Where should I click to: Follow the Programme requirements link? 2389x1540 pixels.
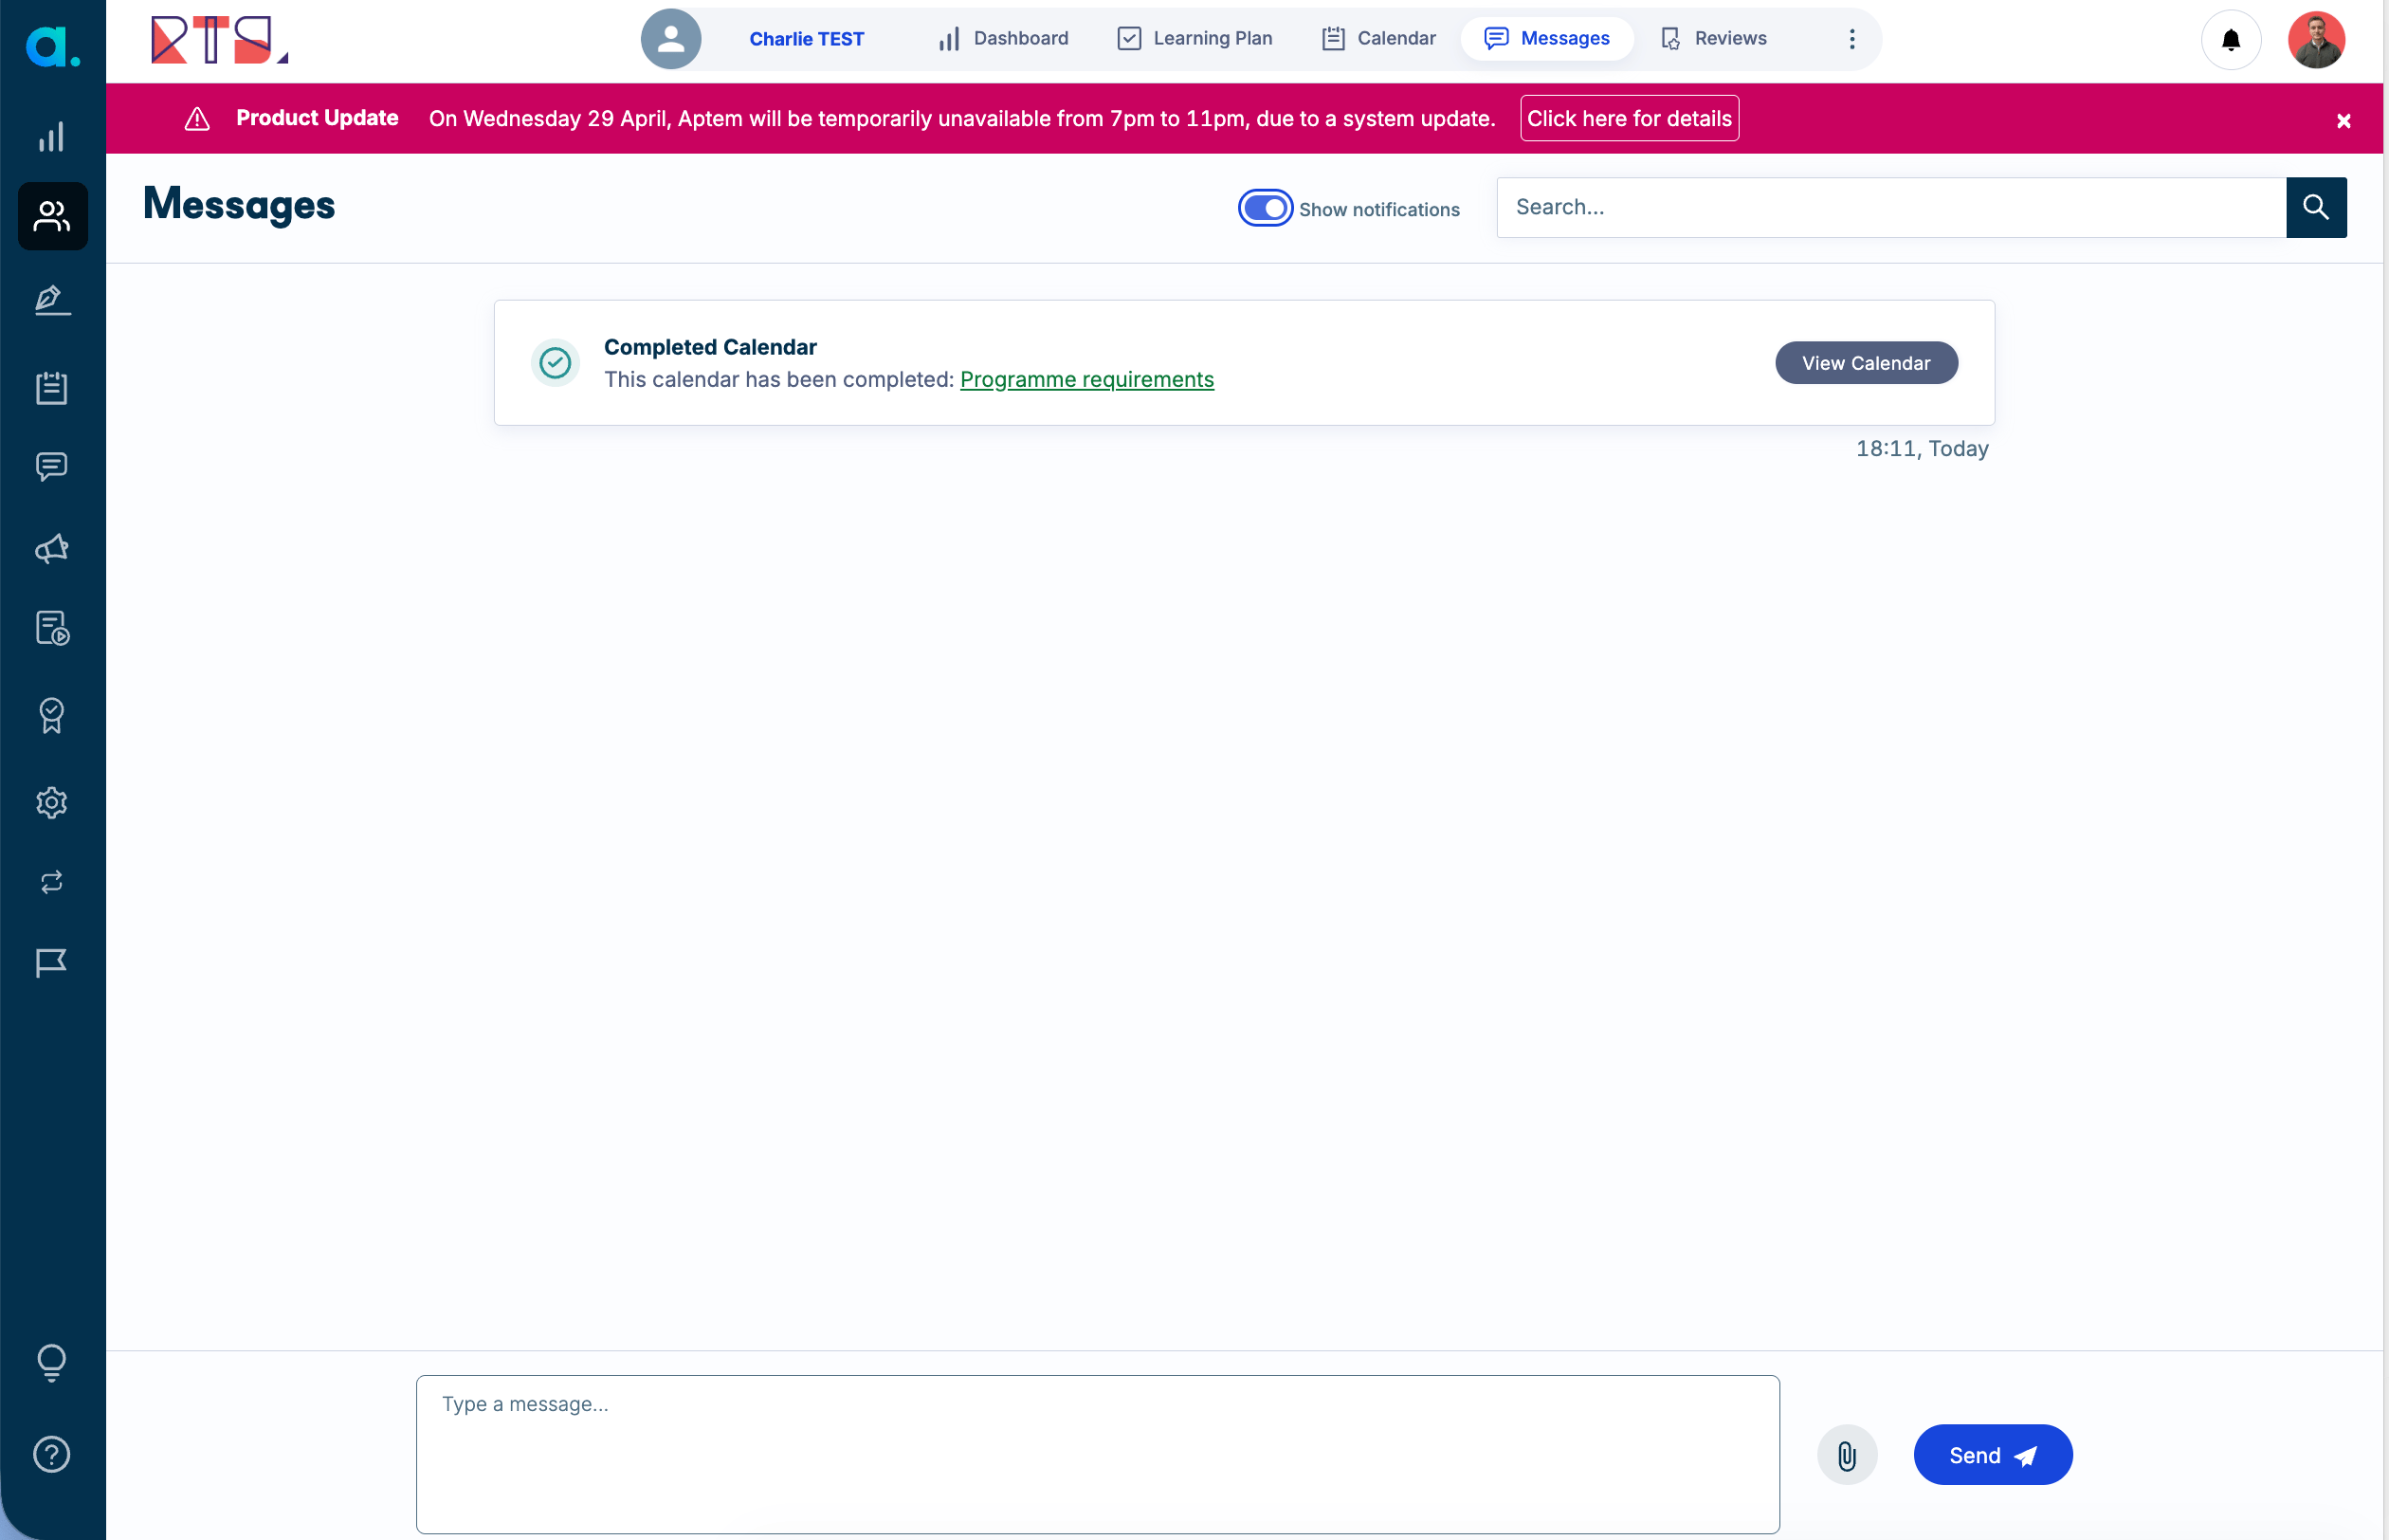(x=1086, y=380)
